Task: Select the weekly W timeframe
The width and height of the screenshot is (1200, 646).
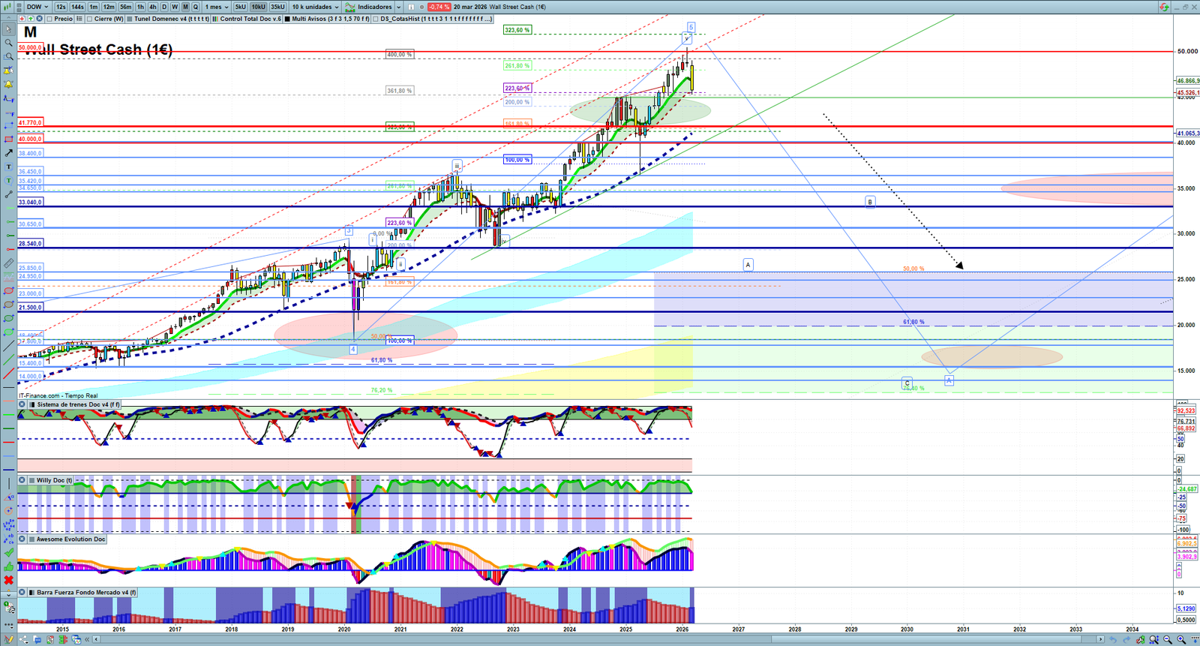Action: pyautogui.click(x=175, y=7)
